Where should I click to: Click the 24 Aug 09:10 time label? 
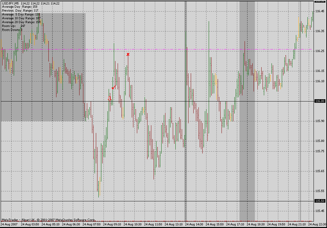tap(112, 224)
